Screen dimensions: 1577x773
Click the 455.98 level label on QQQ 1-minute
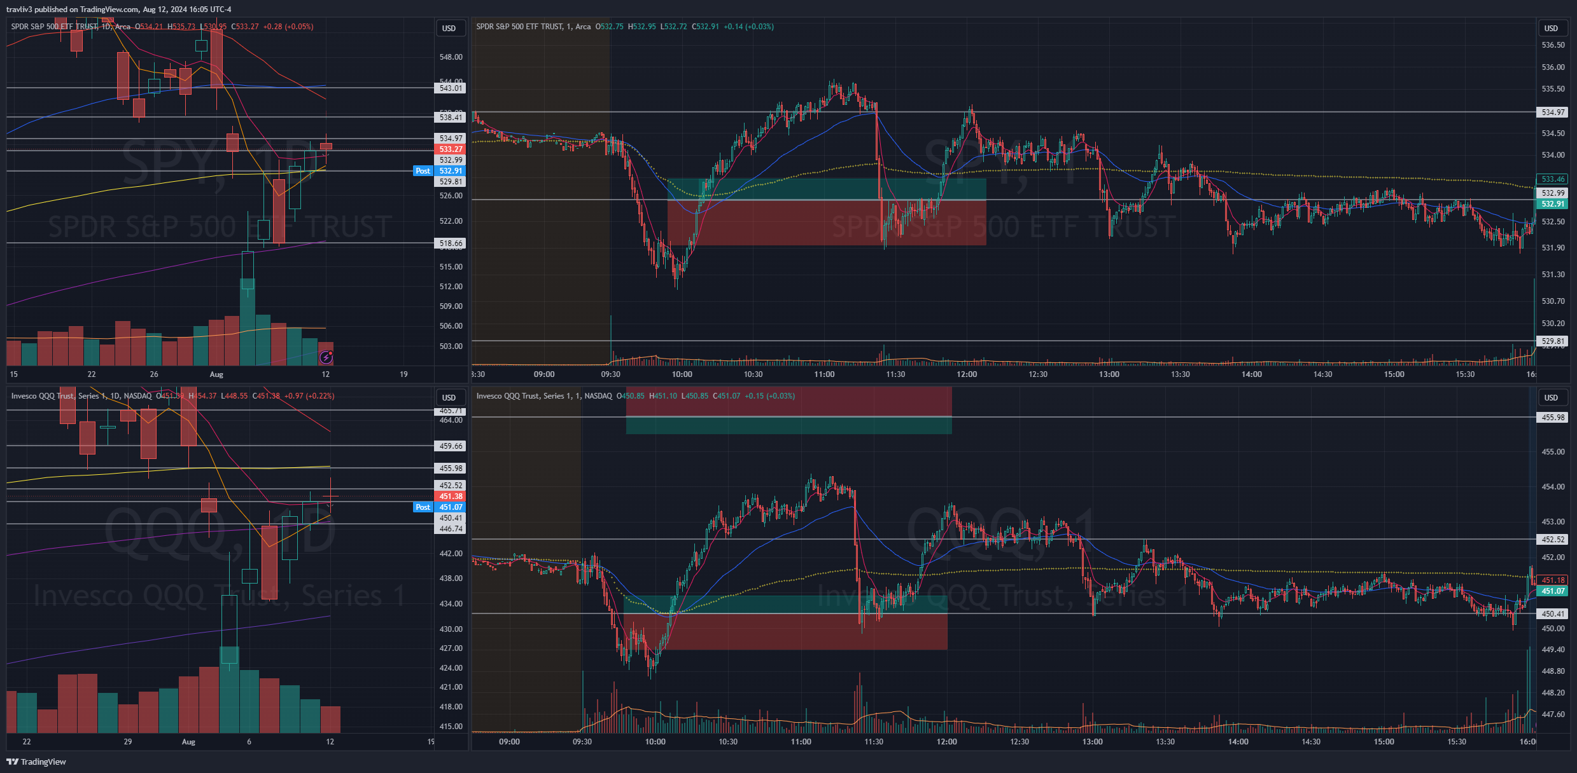pos(1552,418)
